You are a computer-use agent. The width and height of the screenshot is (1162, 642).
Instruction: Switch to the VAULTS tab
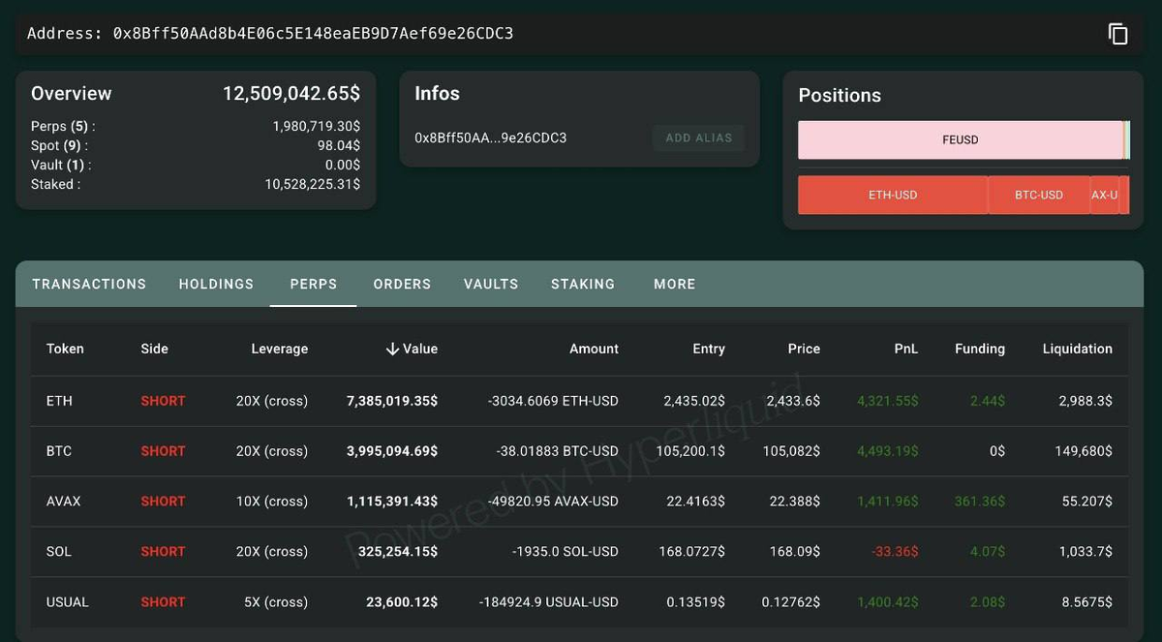click(490, 284)
